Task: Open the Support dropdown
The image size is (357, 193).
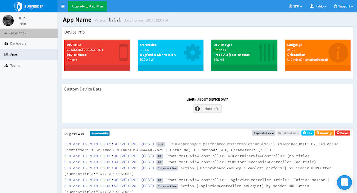Action: pyautogui.click(x=344, y=6)
